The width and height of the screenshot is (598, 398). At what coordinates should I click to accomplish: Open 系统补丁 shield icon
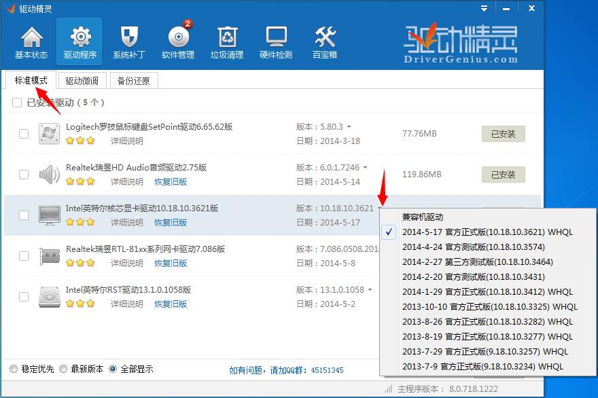click(129, 42)
